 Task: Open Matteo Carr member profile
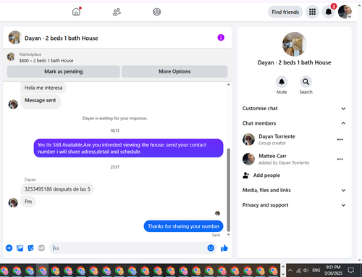tap(272, 156)
